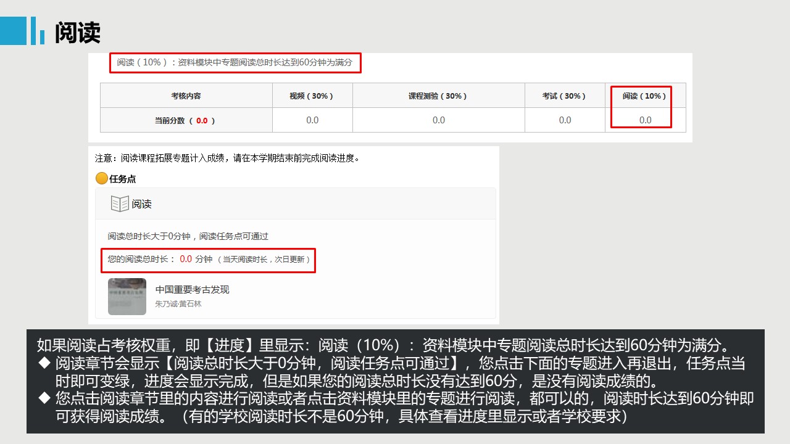The image size is (790, 444).
Task: Click the 0.0 score under 阅读（10%）
Action: pyautogui.click(x=645, y=120)
